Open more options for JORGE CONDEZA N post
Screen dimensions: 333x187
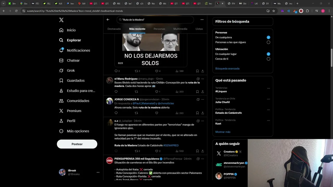click(x=203, y=99)
